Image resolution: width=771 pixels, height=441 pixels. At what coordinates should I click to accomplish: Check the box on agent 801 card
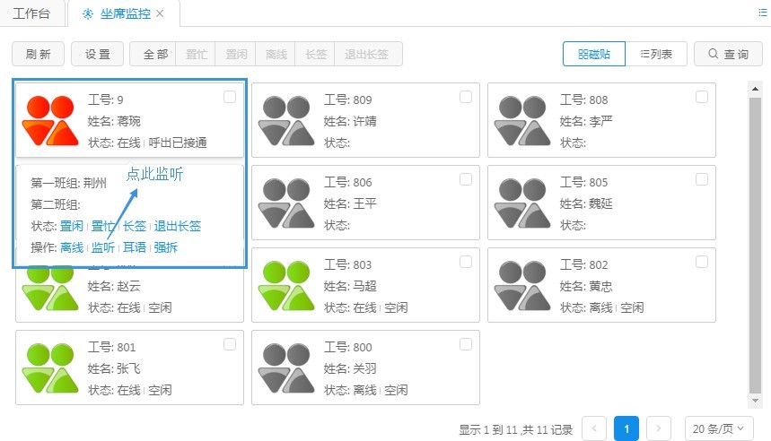(x=230, y=344)
